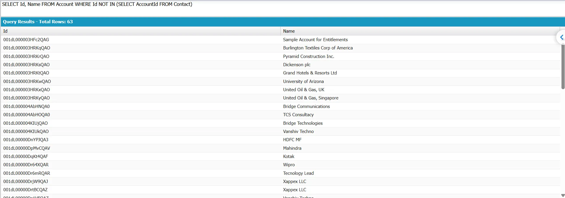Click Kotak name cell
565x198 pixels.
coord(289,157)
